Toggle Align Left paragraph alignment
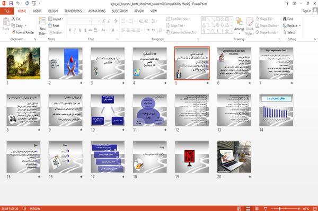Viewport: 318px width, 211px height. click(x=123, y=30)
